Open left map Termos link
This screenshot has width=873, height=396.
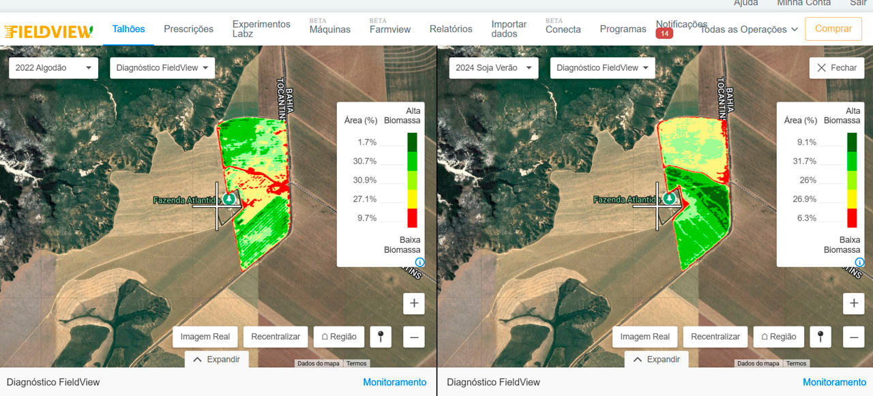[357, 363]
